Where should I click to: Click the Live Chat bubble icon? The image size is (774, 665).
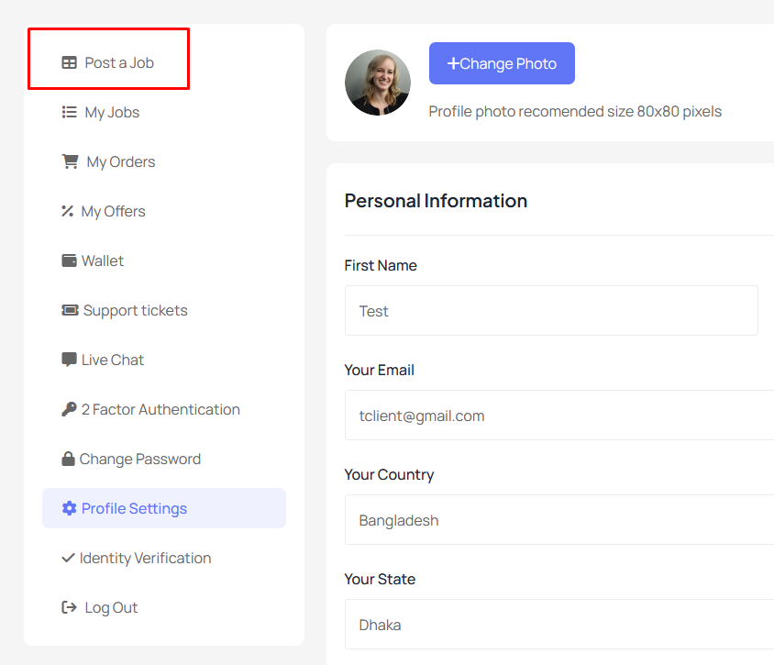click(69, 360)
